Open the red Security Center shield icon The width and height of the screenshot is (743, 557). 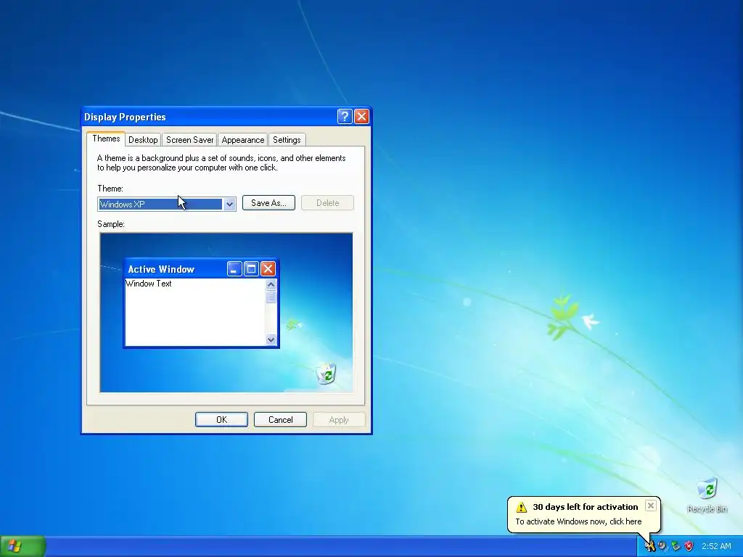[689, 546]
